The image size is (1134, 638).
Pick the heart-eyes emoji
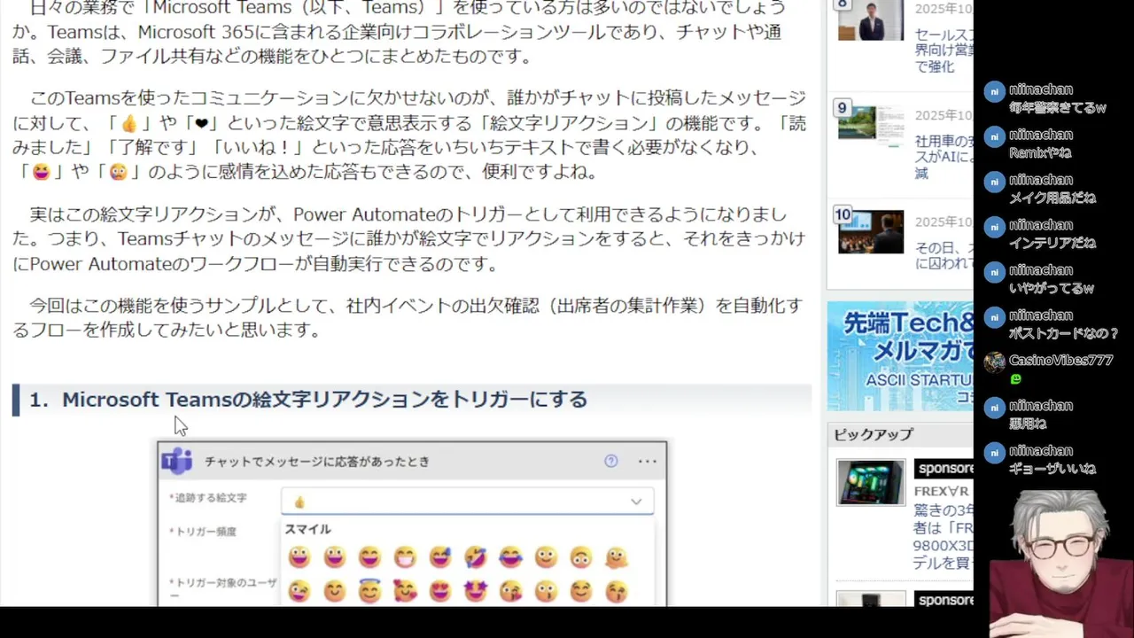tap(440, 591)
